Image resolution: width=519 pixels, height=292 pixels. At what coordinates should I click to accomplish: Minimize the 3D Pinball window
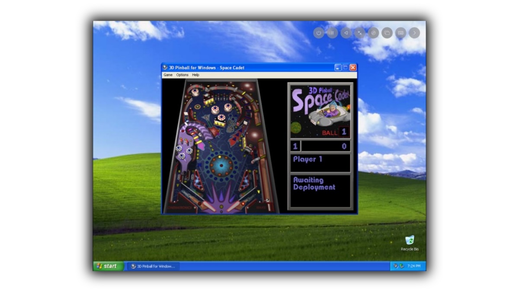coord(338,67)
